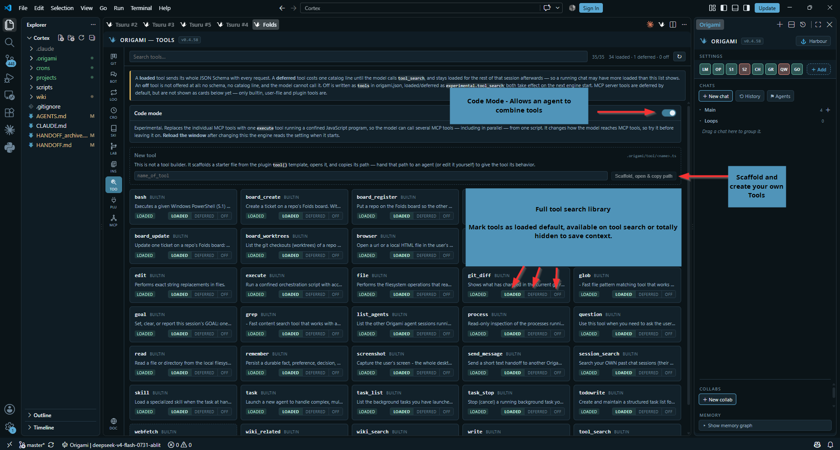Split the editor with the split icon
The width and height of the screenshot is (840, 450).
coord(673,25)
